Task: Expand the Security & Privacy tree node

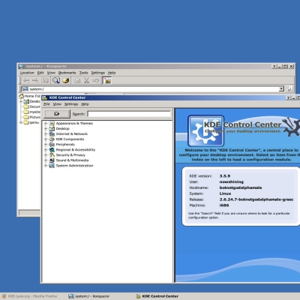Action: (x=46, y=154)
